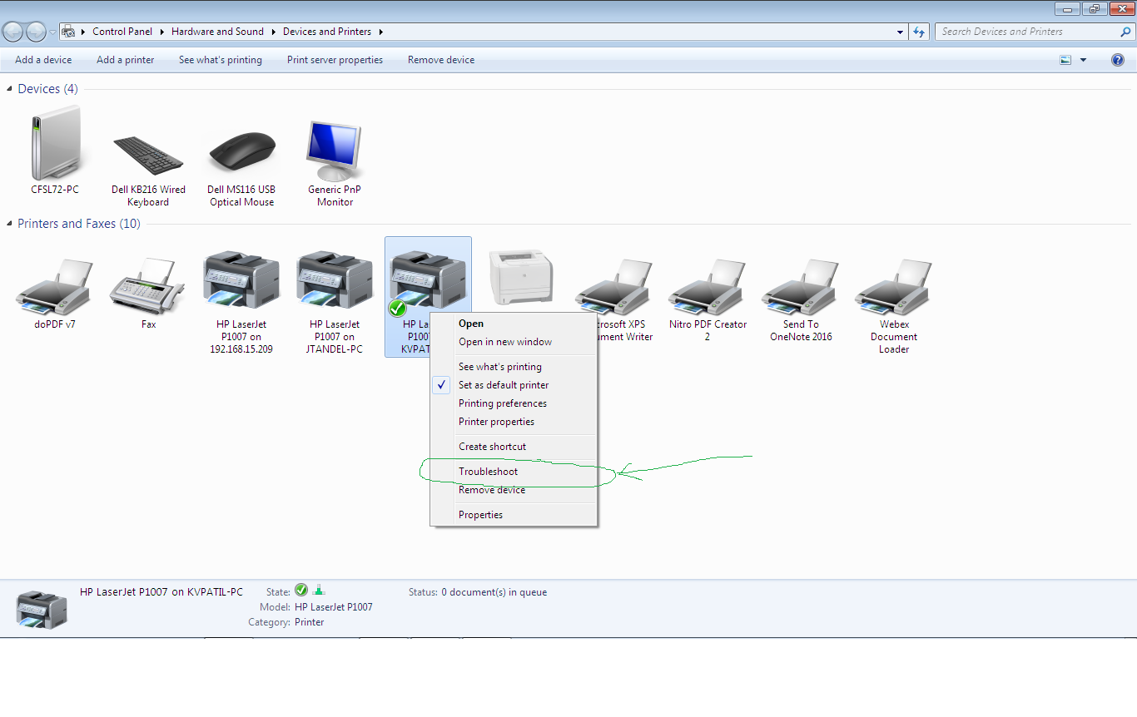Image resolution: width=1137 pixels, height=717 pixels.
Task: Open the recent pages dropdown arrow
Action: pos(52,32)
